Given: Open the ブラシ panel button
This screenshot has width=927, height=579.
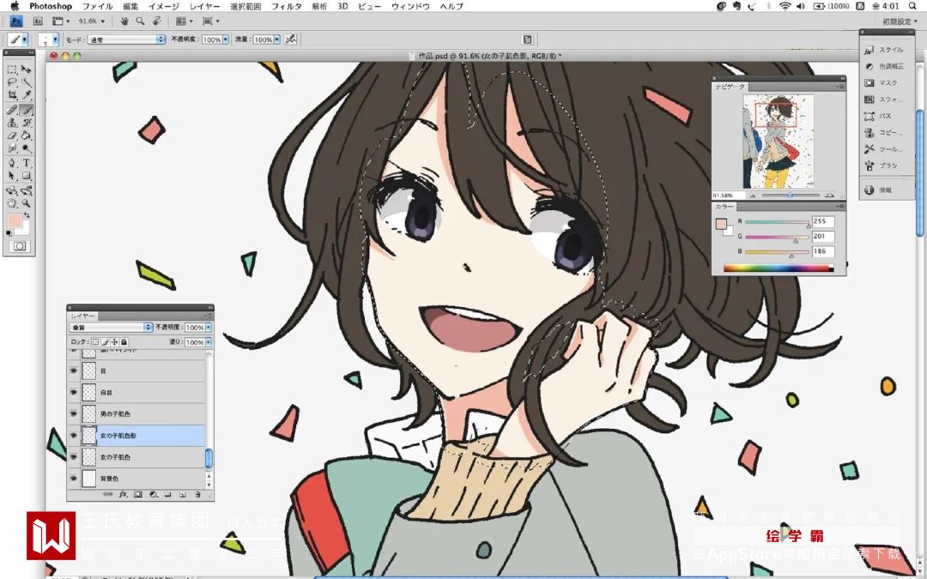Looking at the screenshot, I should click(881, 166).
